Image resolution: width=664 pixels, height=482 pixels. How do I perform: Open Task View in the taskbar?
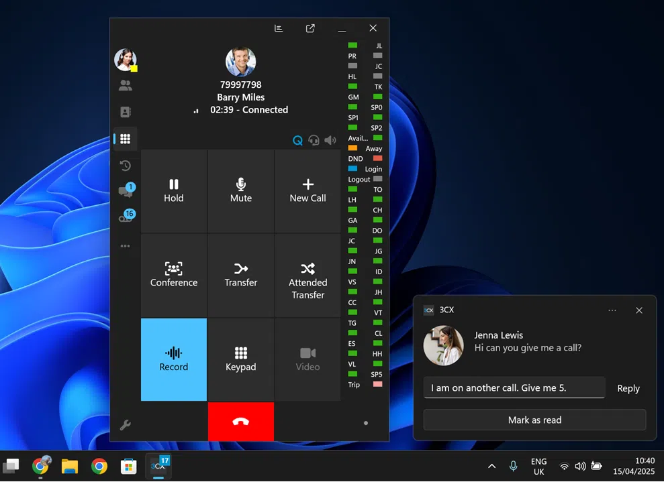(11, 467)
